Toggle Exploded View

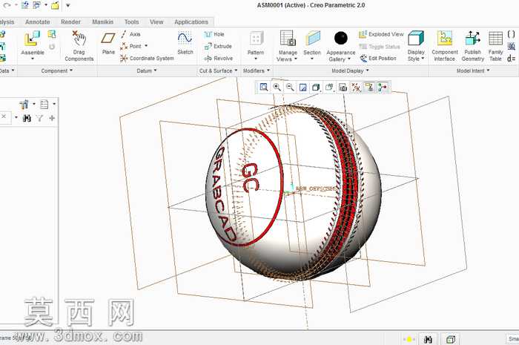pyautogui.click(x=381, y=34)
